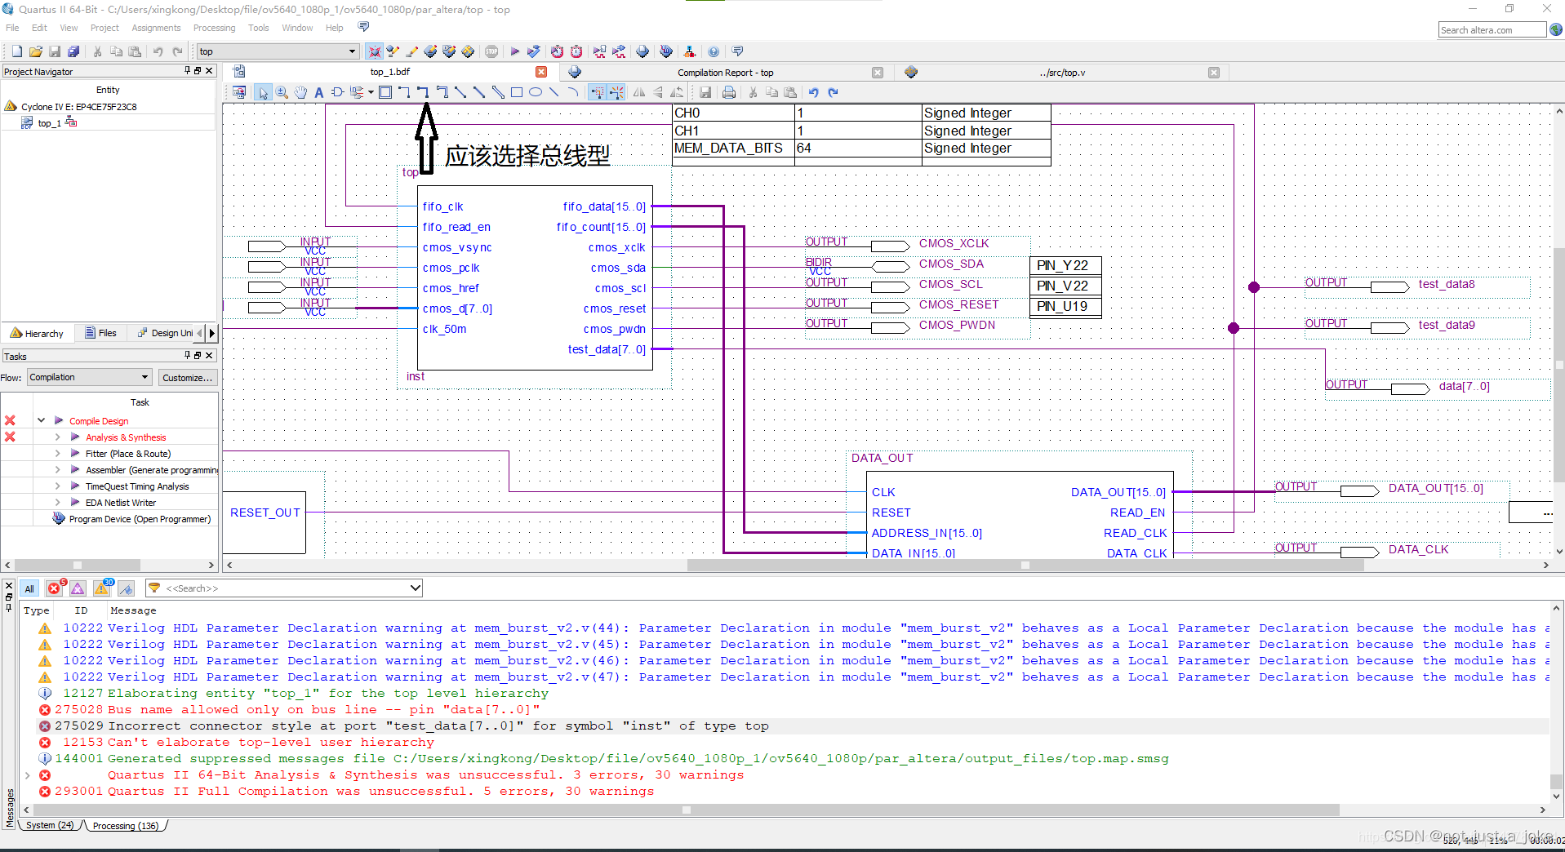Start Compilation from the toolbar

pyautogui.click(x=514, y=51)
